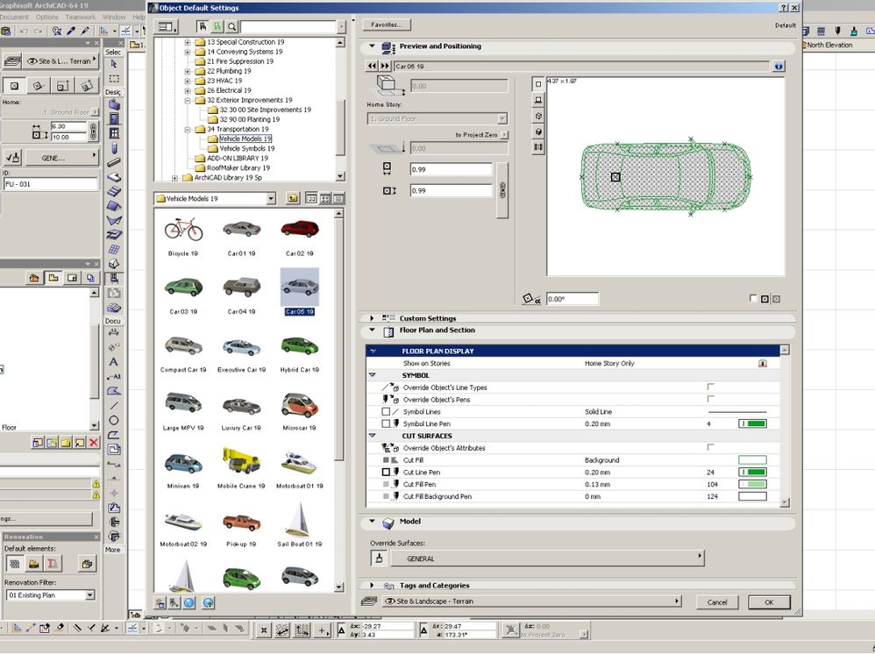This screenshot has width=875, height=654.
Task: Select the Text tool in the Docu section
Action: [x=113, y=361]
